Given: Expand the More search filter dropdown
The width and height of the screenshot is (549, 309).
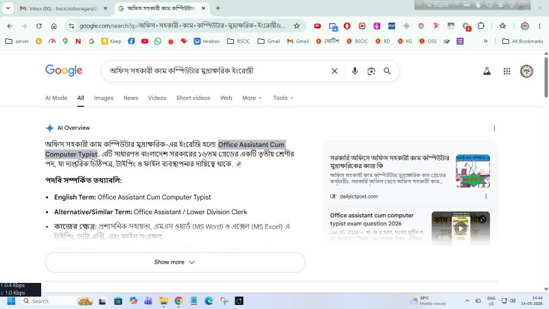Looking at the screenshot, I should pos(252,98).
